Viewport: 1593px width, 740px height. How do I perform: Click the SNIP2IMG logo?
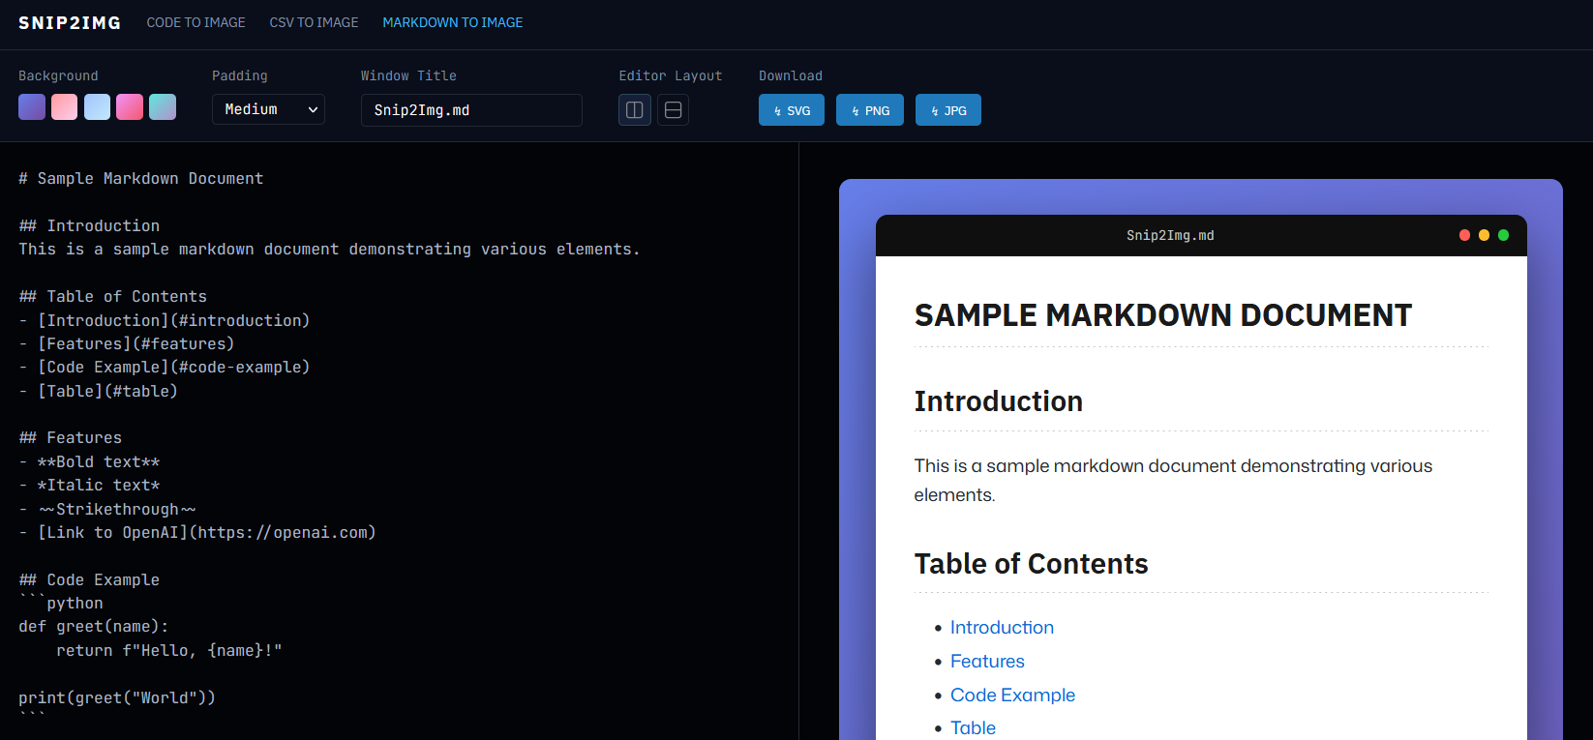70,22
